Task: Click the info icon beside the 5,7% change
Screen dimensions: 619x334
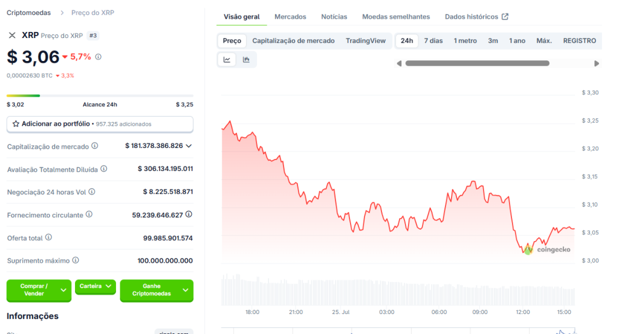Action: [x=99, y=57]
